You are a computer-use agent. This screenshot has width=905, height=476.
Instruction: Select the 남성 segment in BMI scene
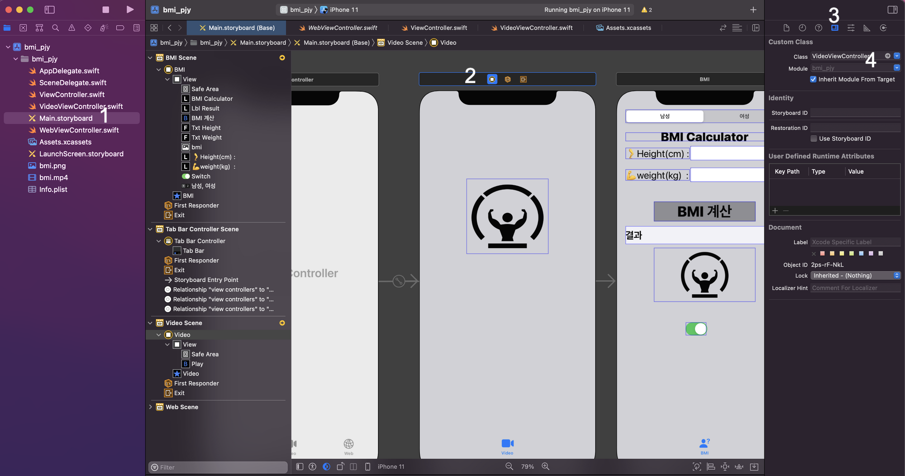pyautogui.click(x=665, y=116)
